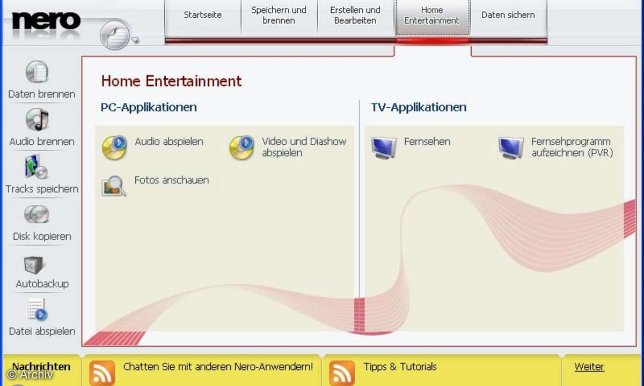
Task: Start the Fernsehen application link
Action: (x=427, y=142)
